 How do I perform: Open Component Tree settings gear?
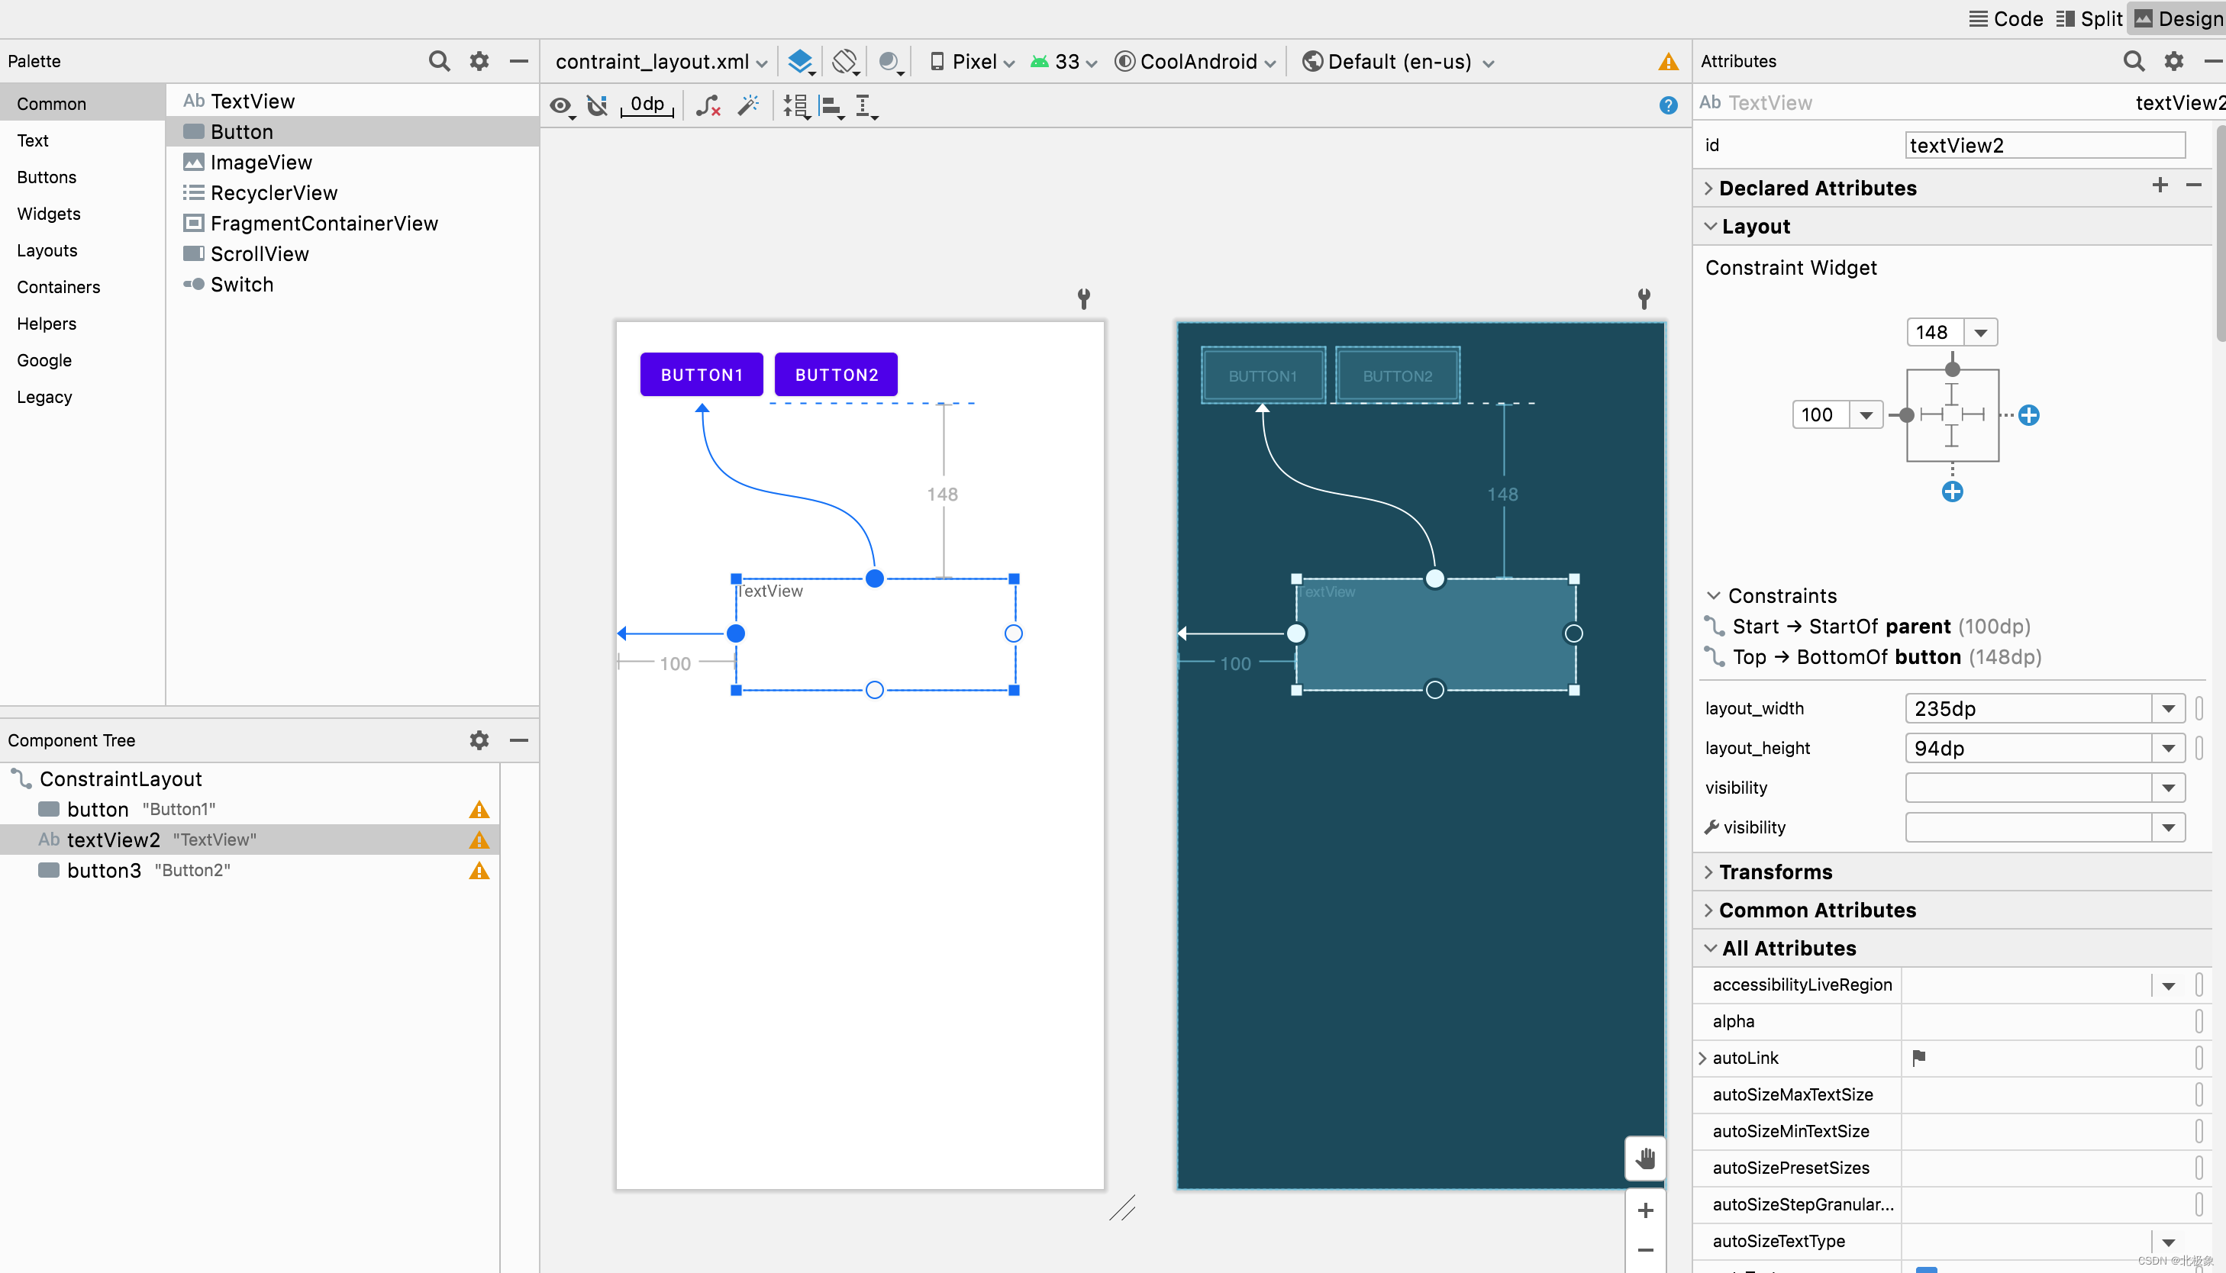pos(479,740)
